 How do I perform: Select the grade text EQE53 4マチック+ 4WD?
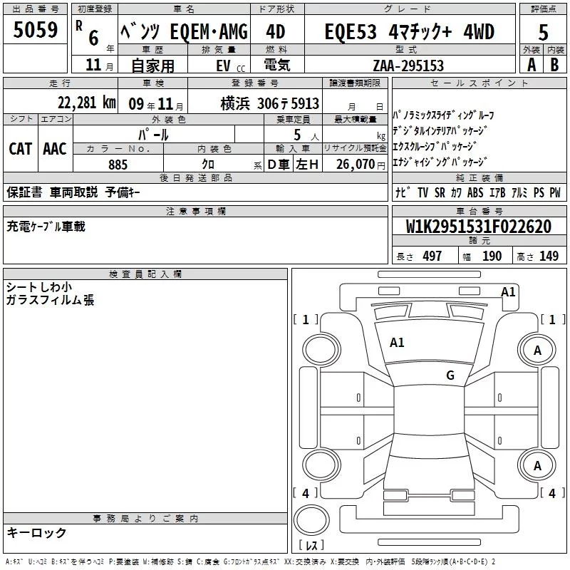[409, 31]
